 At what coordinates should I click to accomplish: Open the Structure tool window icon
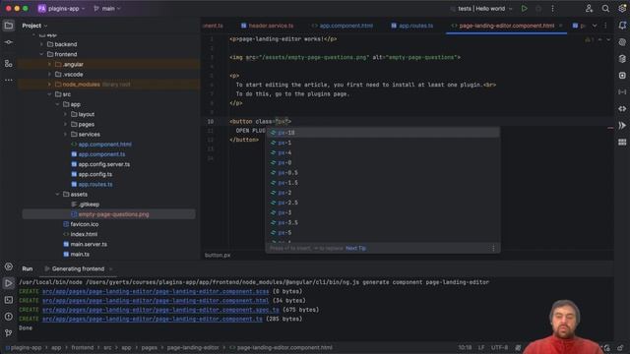click(9, 63)
